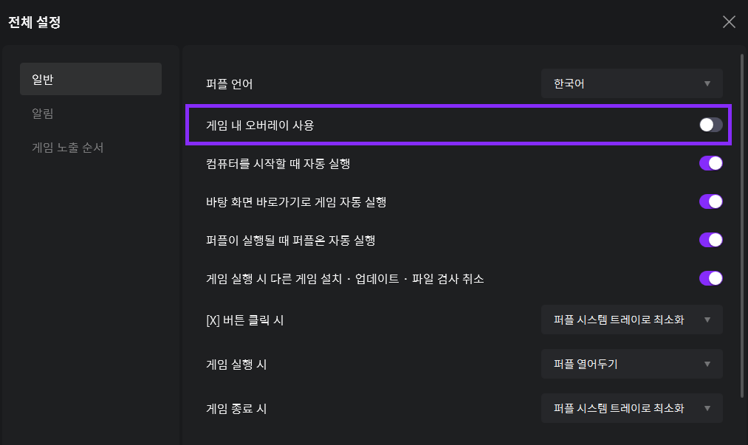
Task: Close the 전체 설정 dialog
Action: point(728,21)
